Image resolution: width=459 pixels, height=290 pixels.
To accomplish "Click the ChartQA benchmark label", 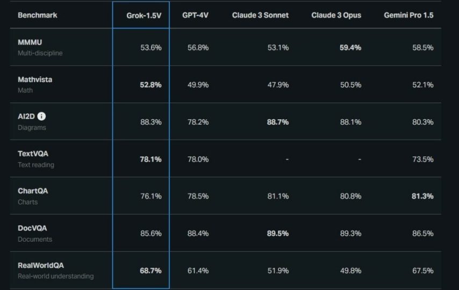I will tap(33, 191).
